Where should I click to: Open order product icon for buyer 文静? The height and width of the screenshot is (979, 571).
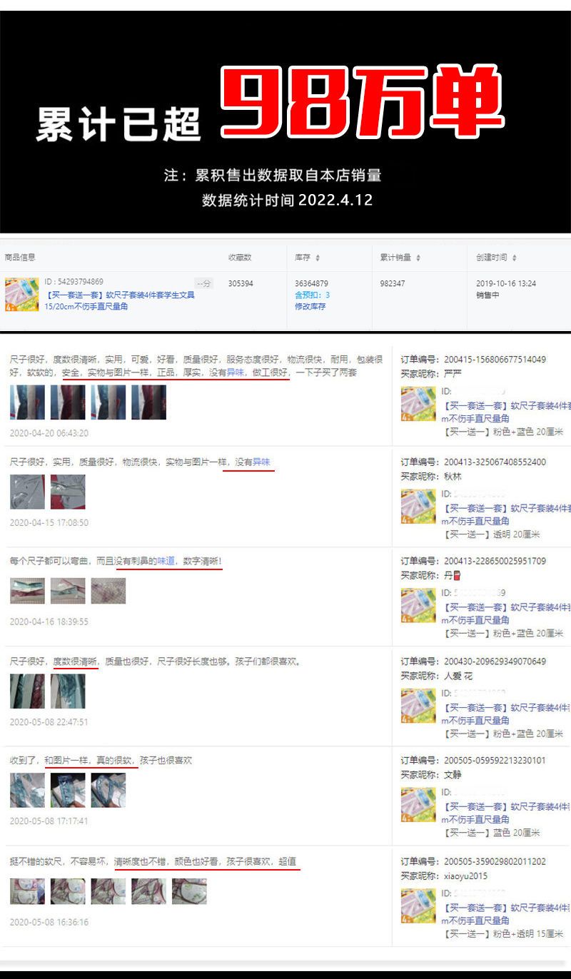[418, 805]
